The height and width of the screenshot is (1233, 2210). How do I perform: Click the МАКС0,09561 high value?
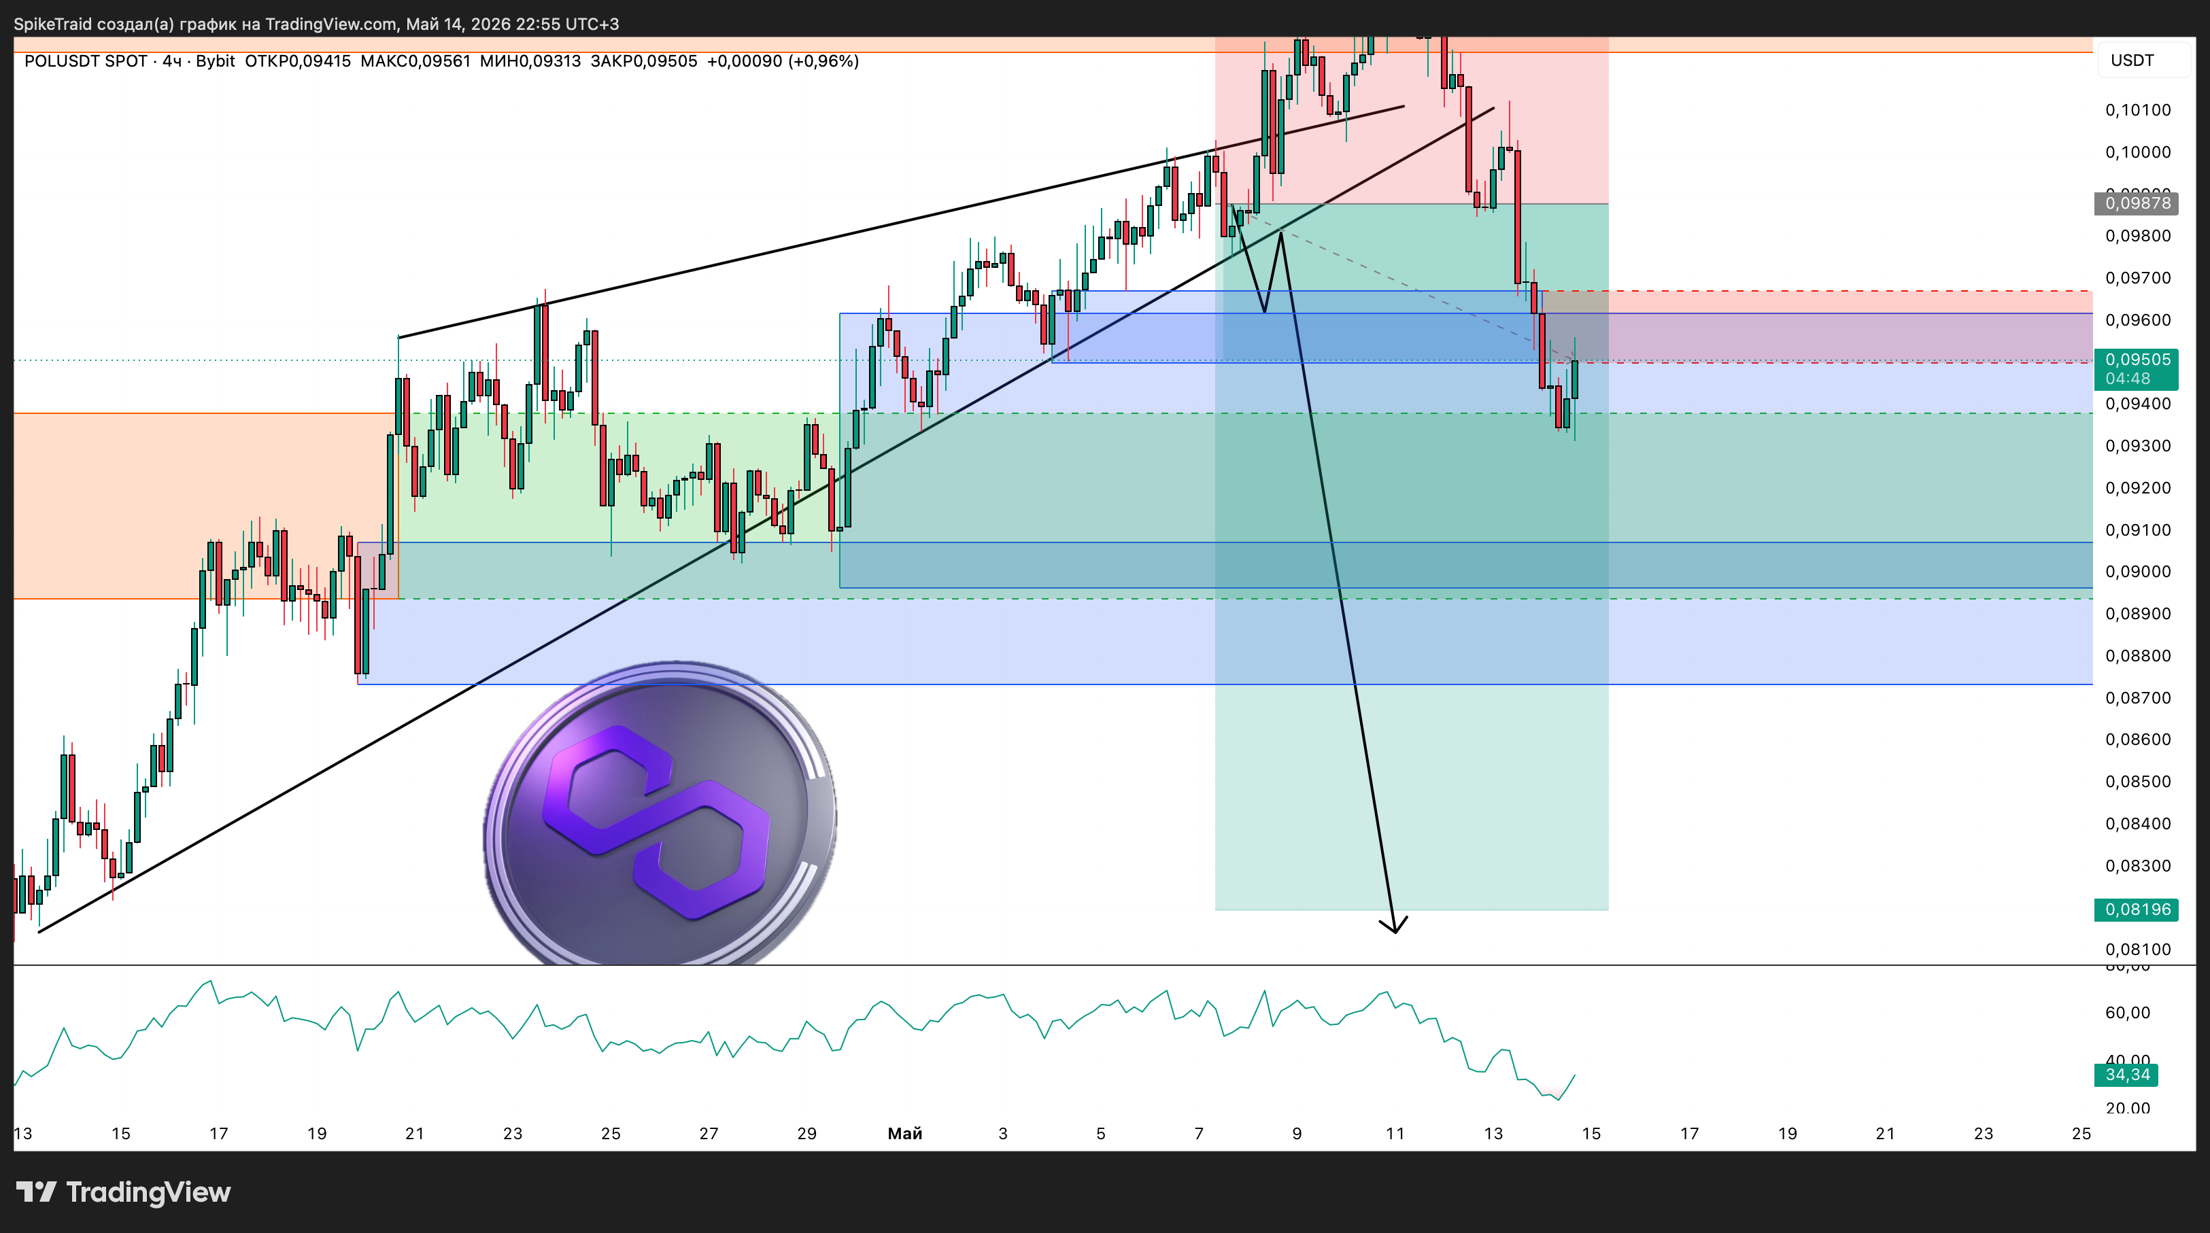[415, 61]
